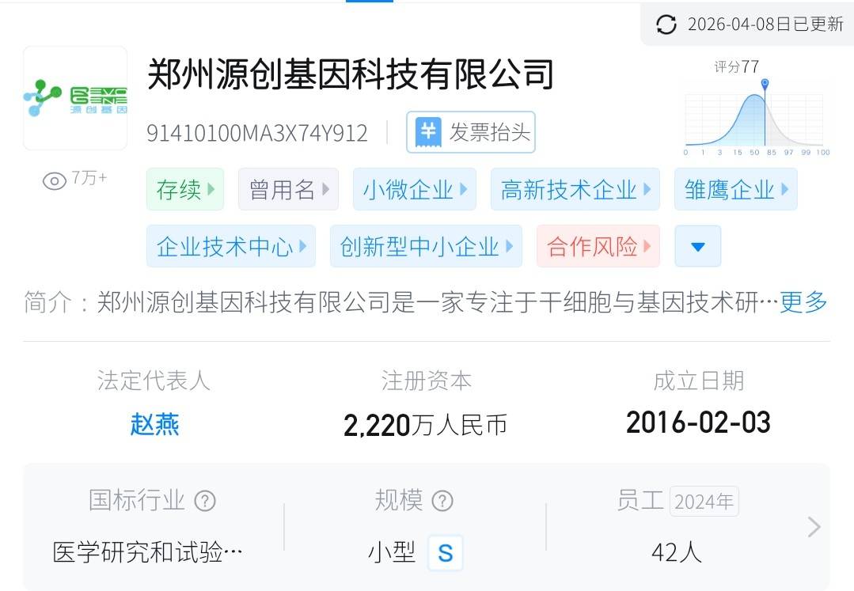Expand more tags with the down-arrow button
854x591 pixels.
coord(698,246)
